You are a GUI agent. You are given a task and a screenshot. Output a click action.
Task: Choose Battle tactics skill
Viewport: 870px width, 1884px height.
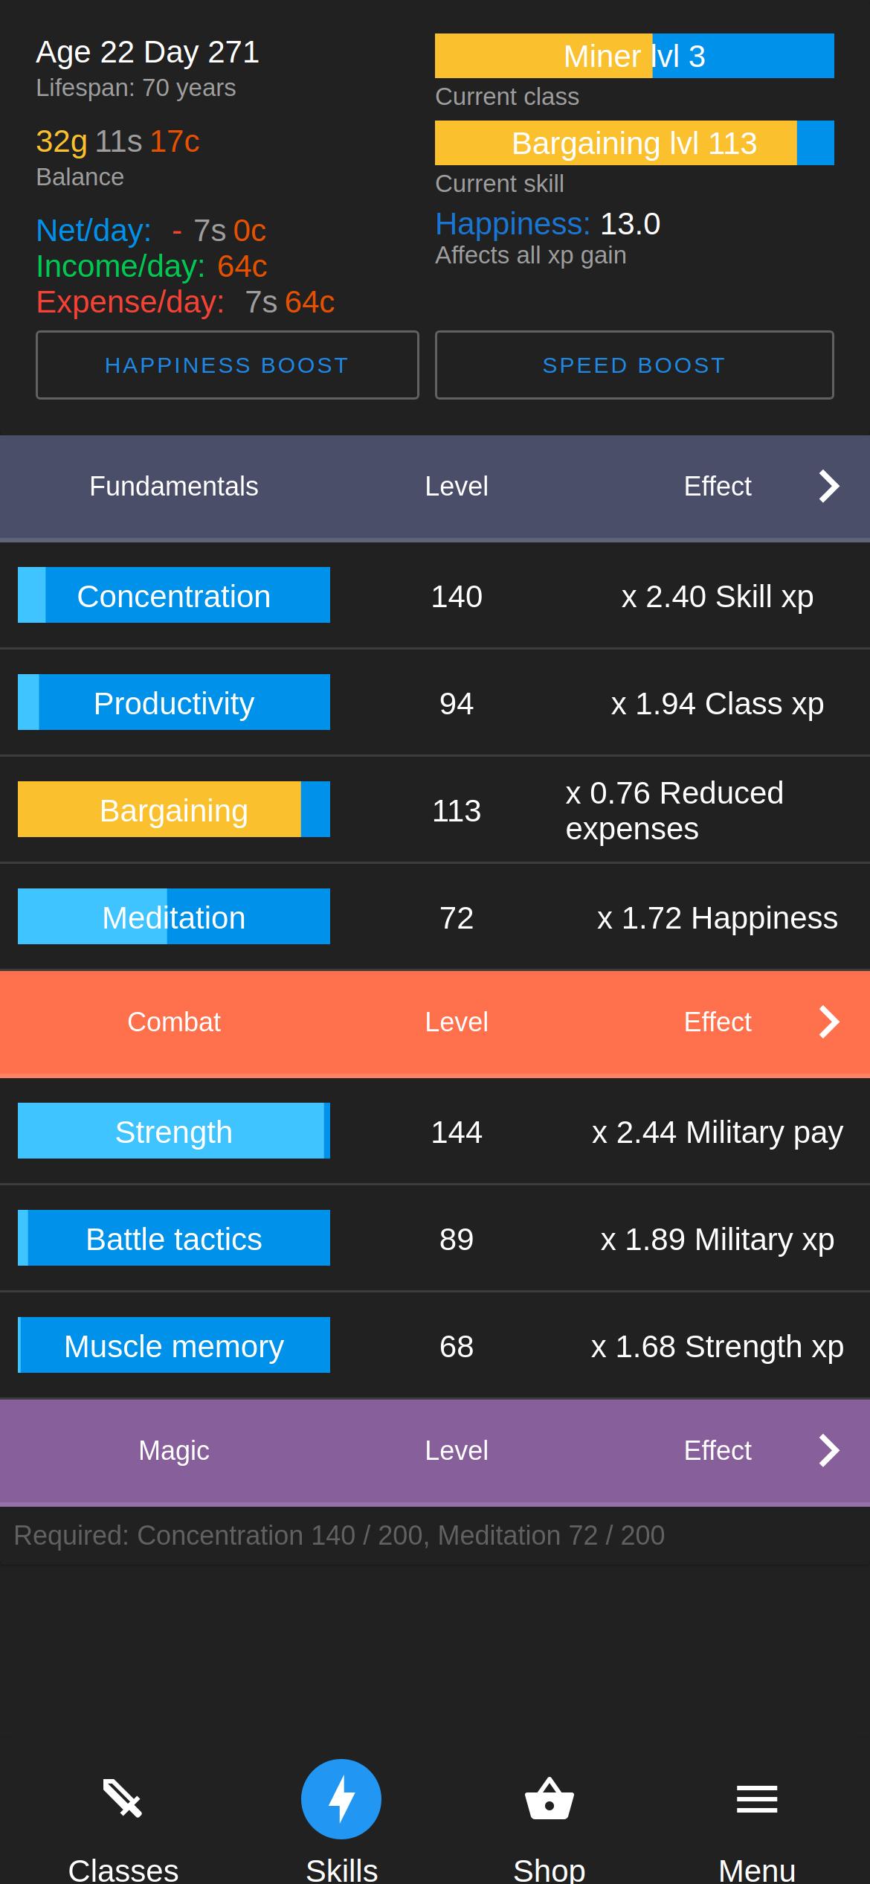tap(174, 1238)
